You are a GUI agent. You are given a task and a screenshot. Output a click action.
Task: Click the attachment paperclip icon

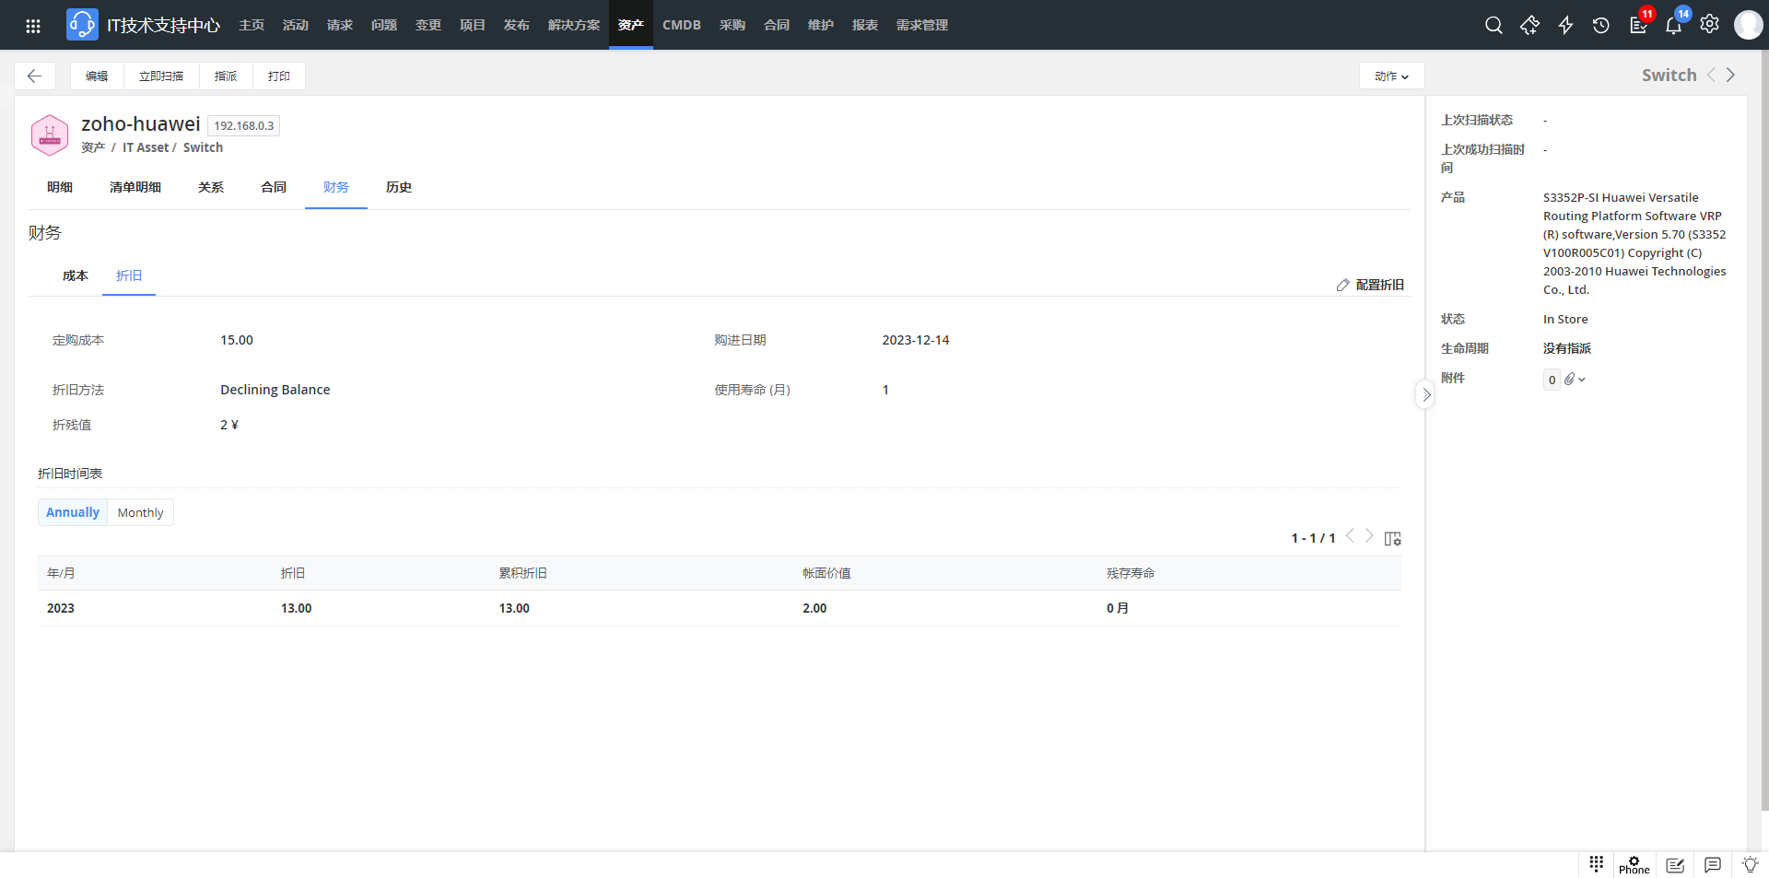(1569, 379)
